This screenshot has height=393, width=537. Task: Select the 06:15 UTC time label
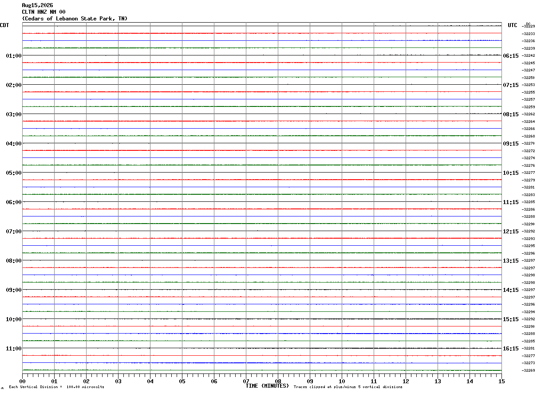[x=511, y=56]
